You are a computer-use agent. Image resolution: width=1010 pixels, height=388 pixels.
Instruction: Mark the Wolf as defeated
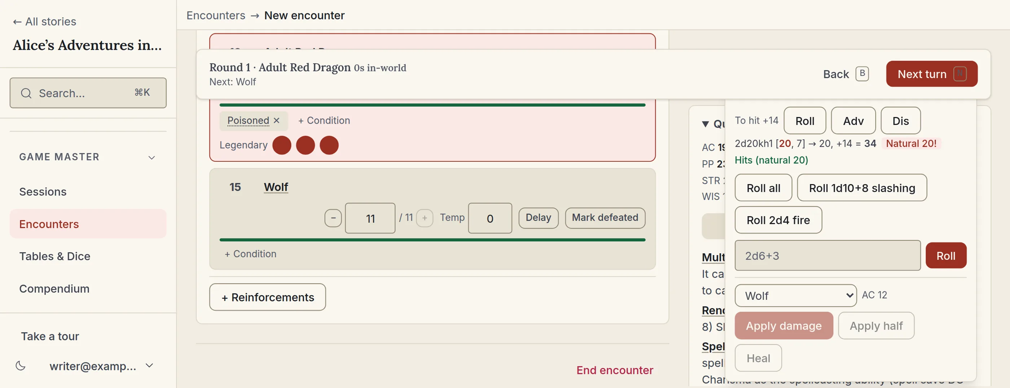(605, 218)
